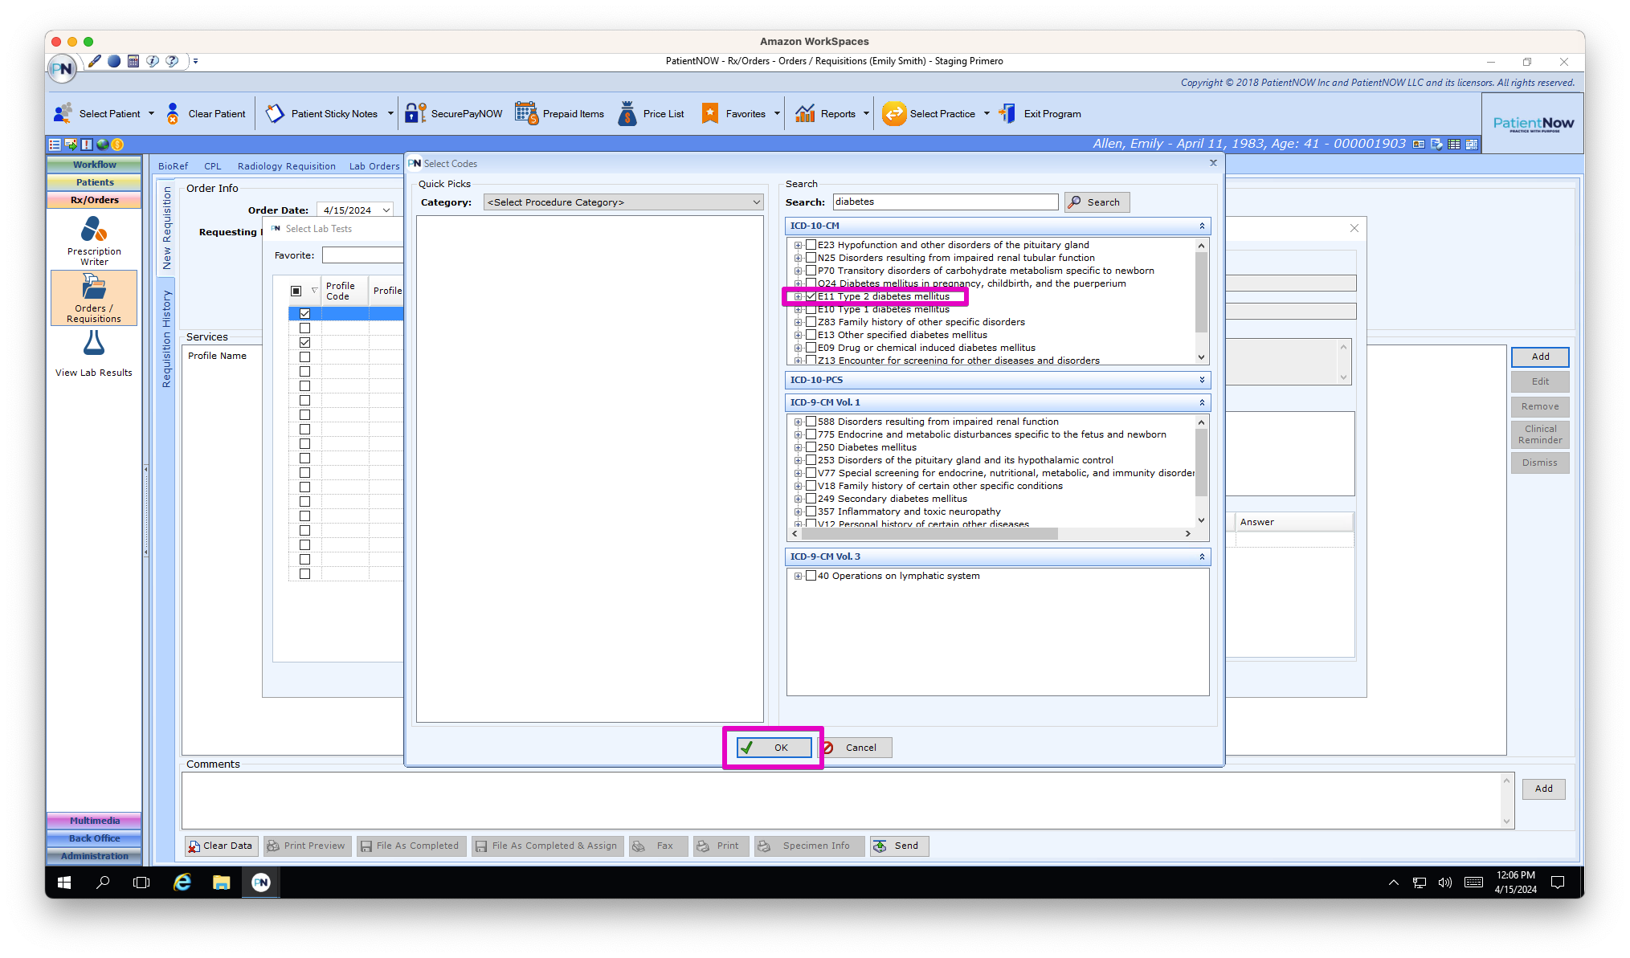Open SecurePayNOW padlock tool
This screenshot has width=1630, height=958.
tap(454, 112)
